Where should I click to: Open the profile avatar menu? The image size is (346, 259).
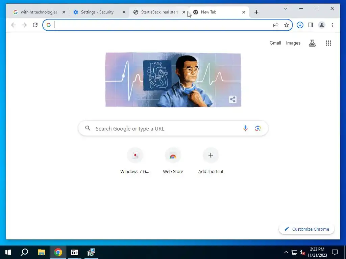322,25
